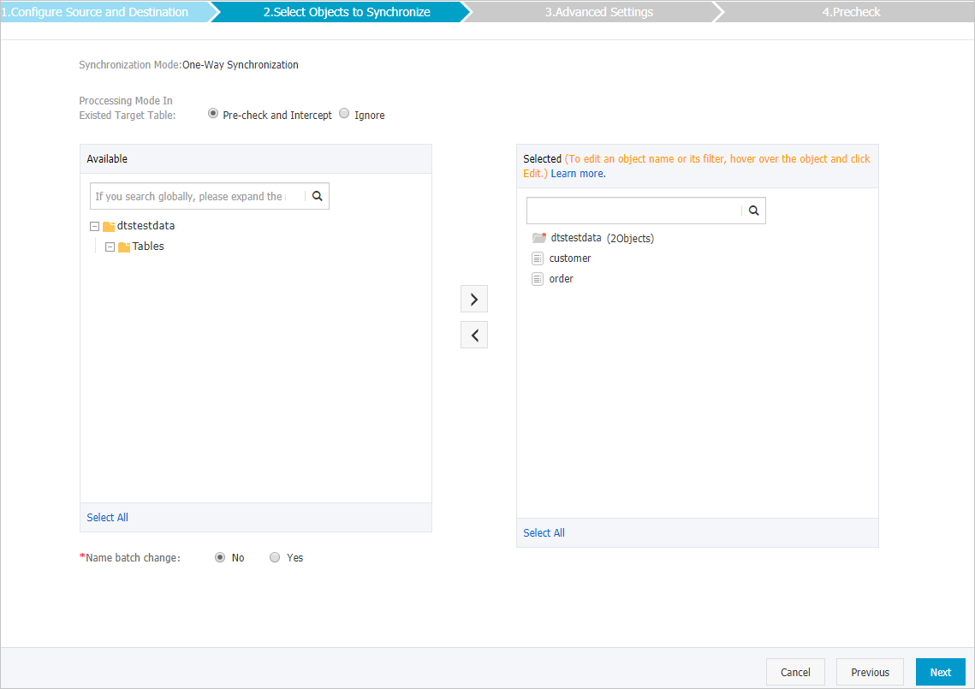The height and width of the screenshot is (689, 975).
Task: Select dtstestdata (2Objects) in Selected list
Action: 602,238
